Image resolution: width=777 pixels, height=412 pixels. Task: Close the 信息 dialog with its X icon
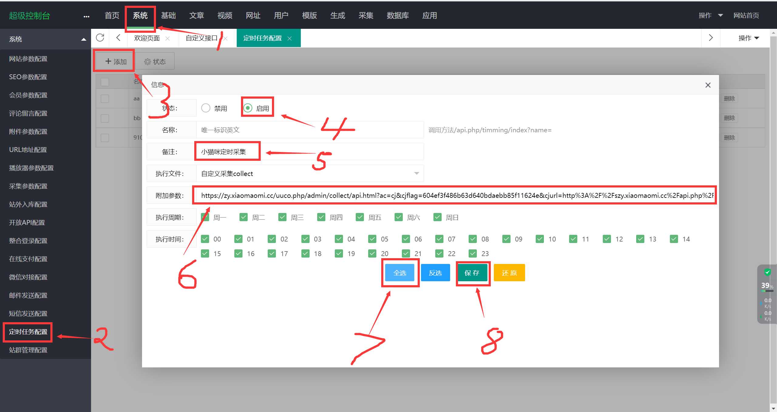708,85
